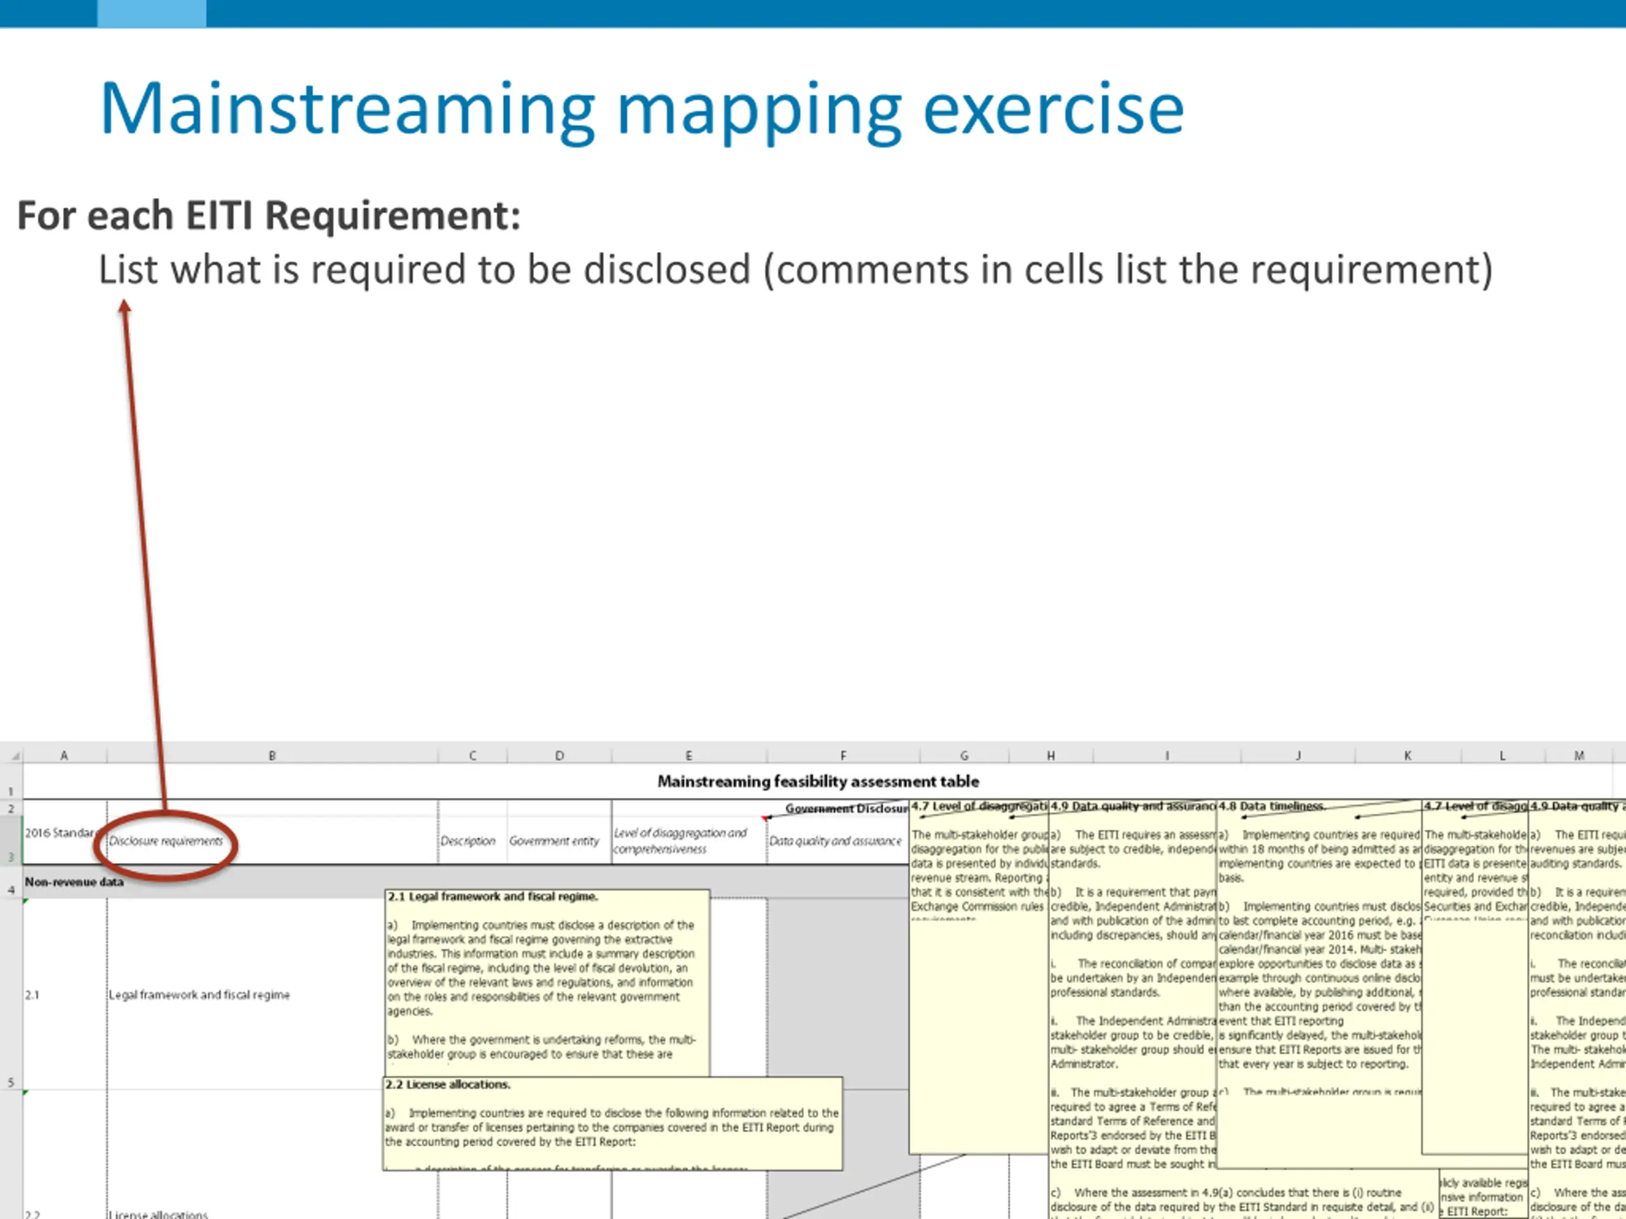Select column L header

1503,755
